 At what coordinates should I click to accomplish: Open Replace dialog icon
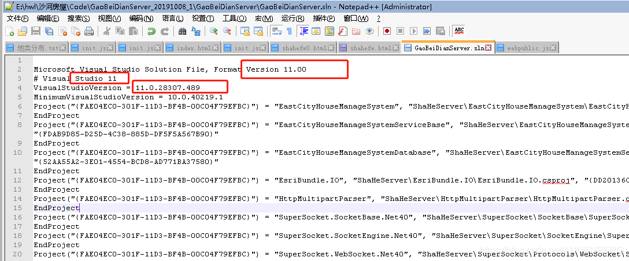click(196, 31)
